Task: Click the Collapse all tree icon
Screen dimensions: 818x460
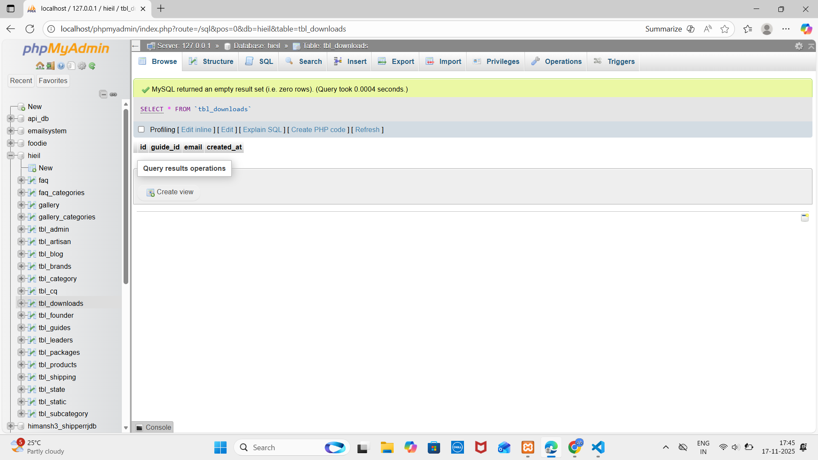Action: (103, 94)
